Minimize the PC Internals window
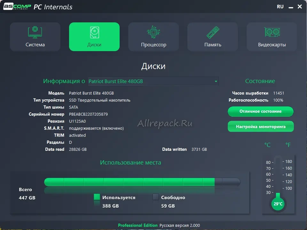 tap(291, 7)
